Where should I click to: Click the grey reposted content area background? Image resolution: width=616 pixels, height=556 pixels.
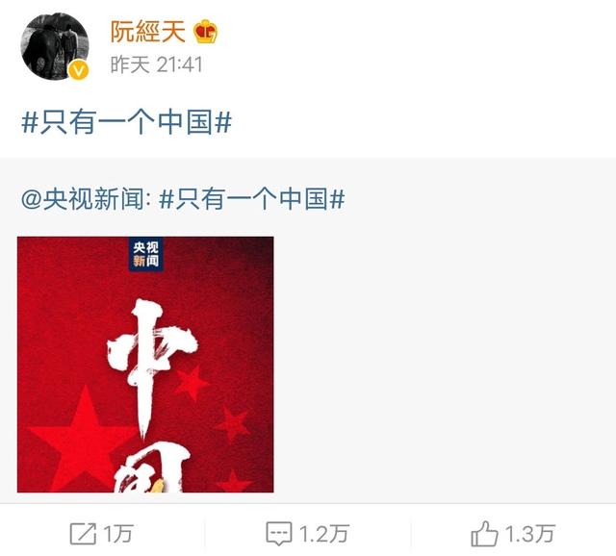coord(444,330)
